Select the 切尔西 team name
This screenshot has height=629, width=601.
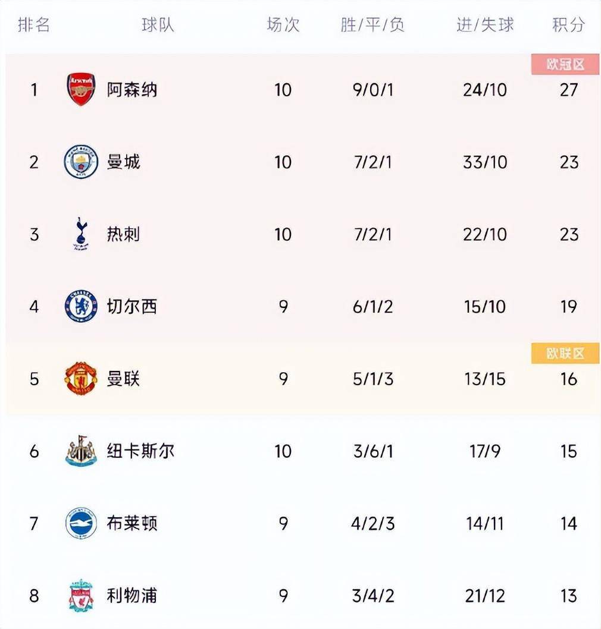[x=132, y=307]
